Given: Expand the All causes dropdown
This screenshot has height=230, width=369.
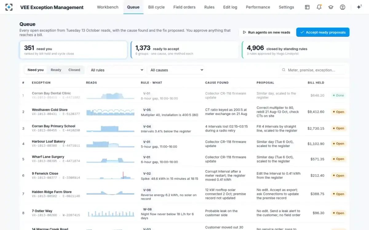Looking at the screenshot, I should (176, 70).
